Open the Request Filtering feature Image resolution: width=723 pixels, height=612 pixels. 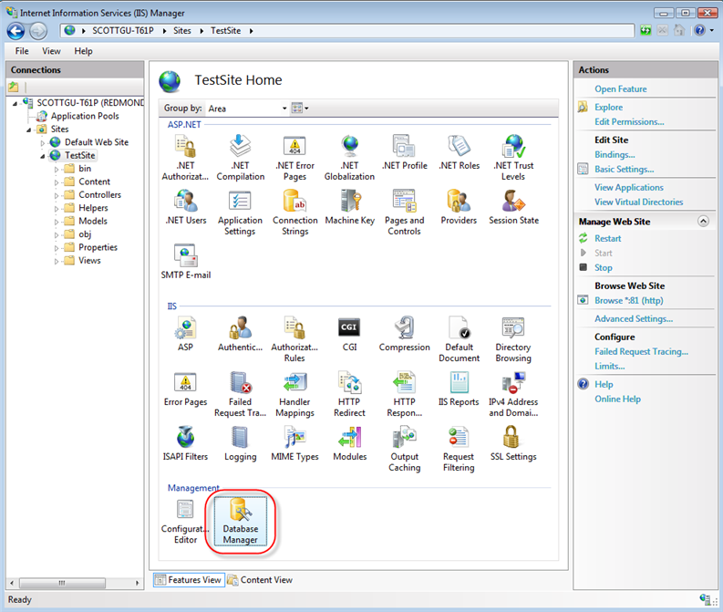[x=459, y=449]
